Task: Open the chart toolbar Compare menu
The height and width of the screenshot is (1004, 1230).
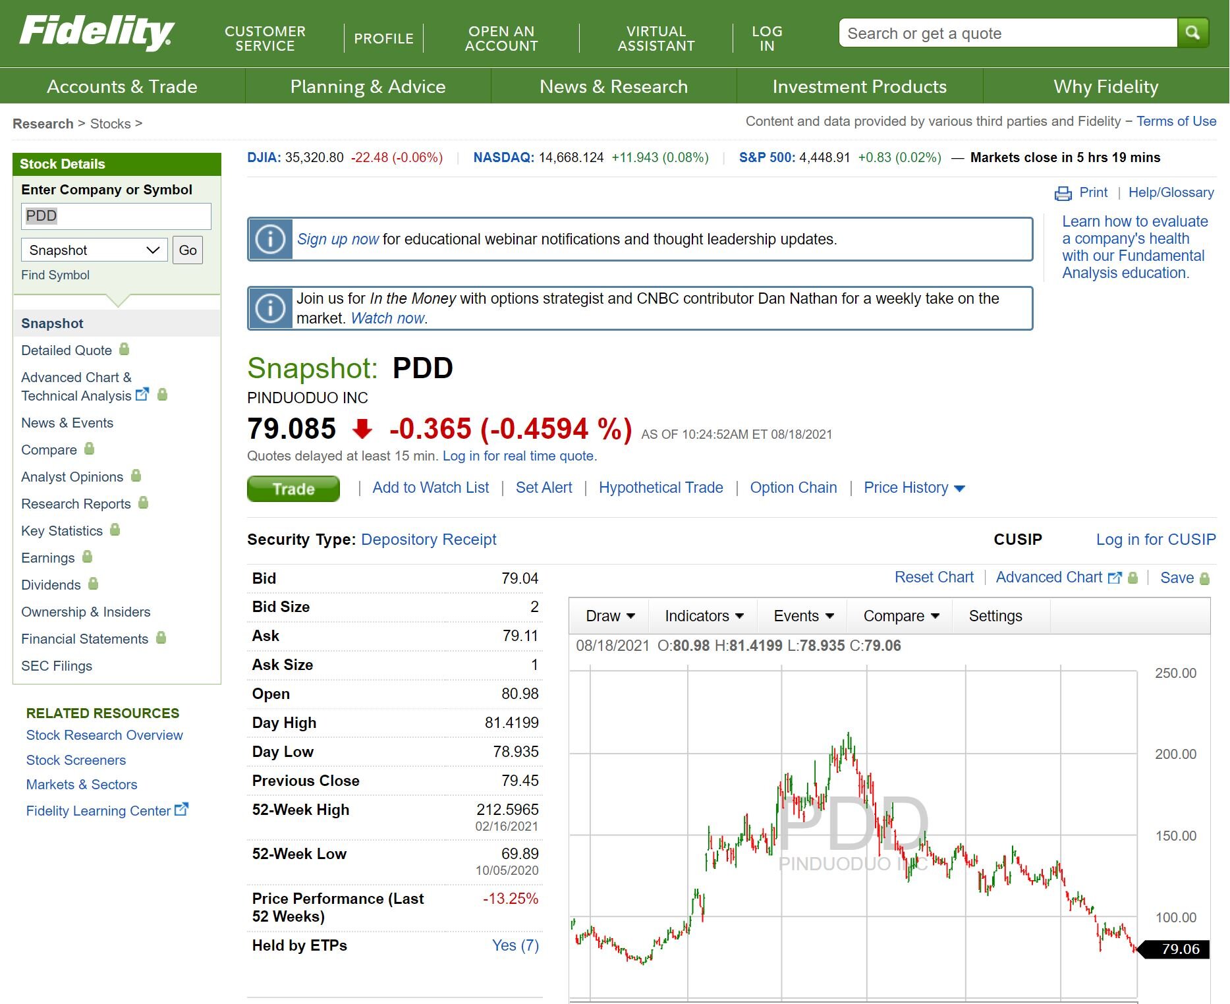Action: coord(901,616)
